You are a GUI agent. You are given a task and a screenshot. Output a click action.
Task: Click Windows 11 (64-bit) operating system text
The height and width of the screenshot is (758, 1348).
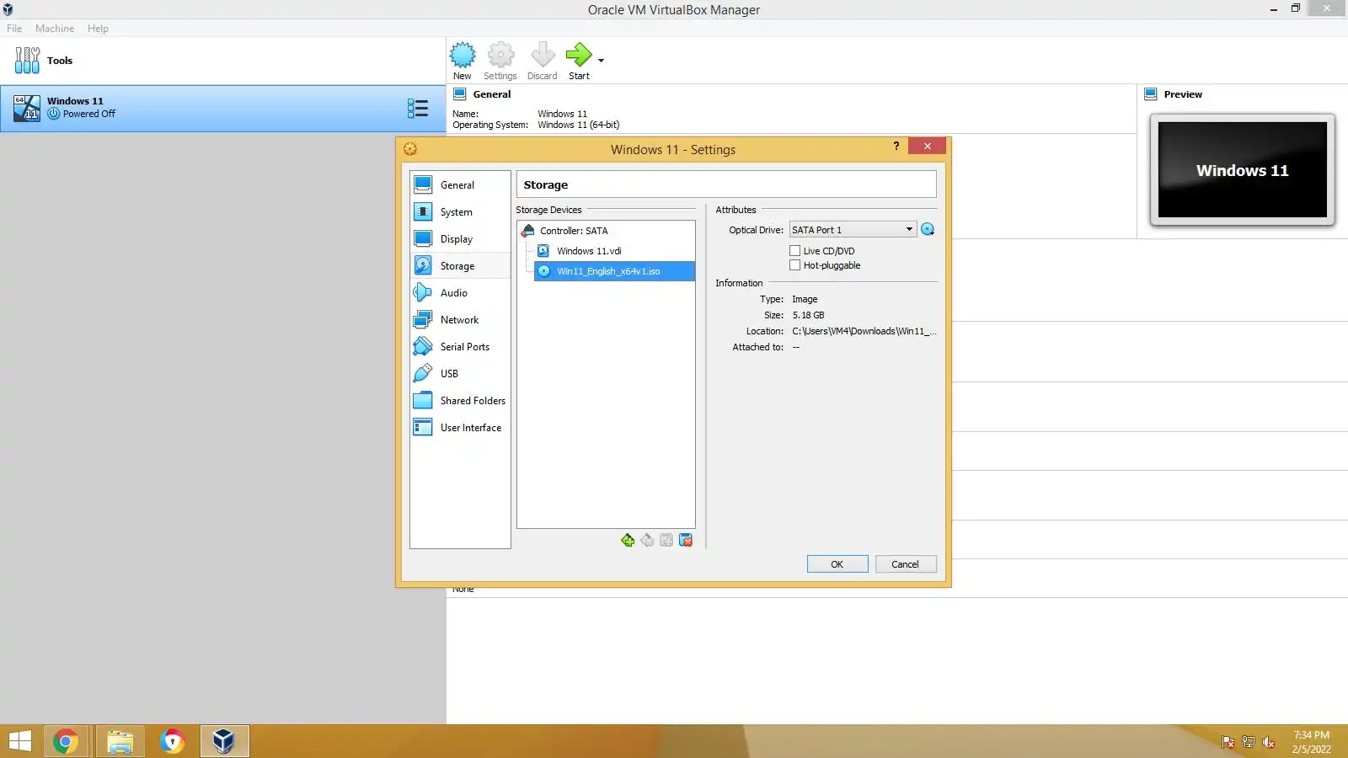point(579,125)
